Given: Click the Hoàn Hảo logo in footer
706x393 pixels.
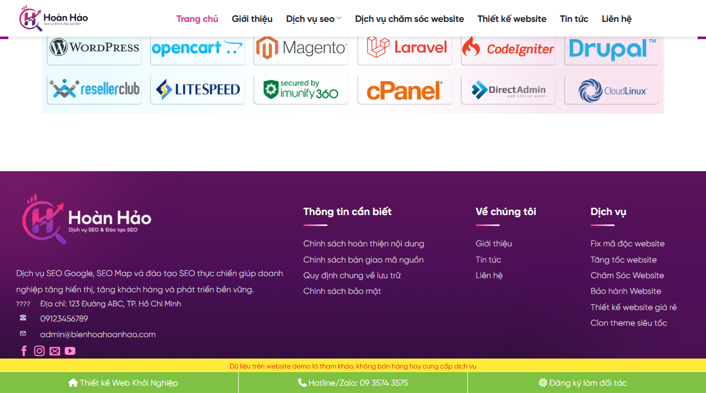Looking at the screenshot, I should [x=86, y=219].
